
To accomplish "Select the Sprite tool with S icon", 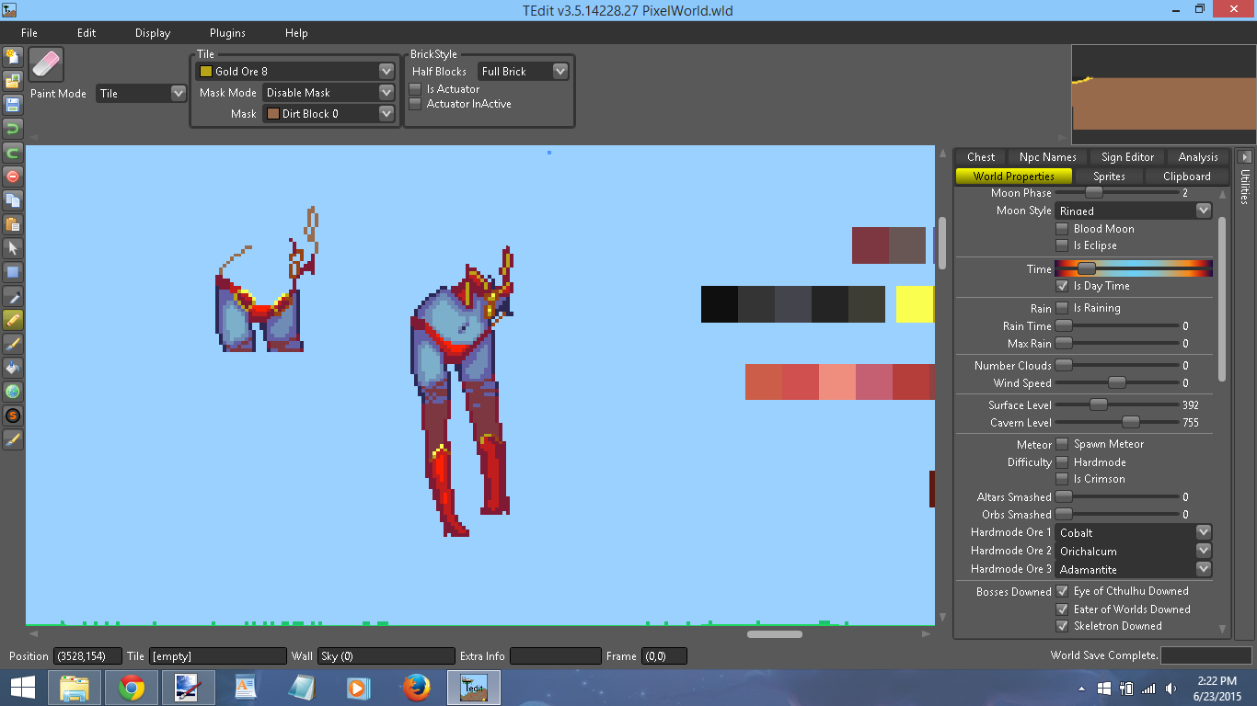I will pos(13,416).
